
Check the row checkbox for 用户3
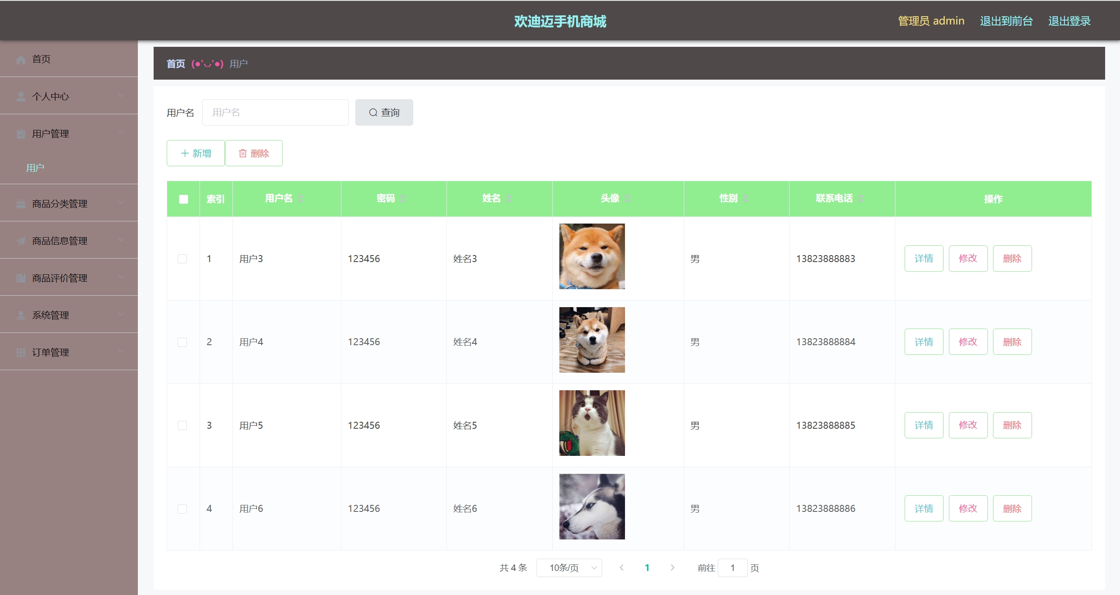point(183,259)
